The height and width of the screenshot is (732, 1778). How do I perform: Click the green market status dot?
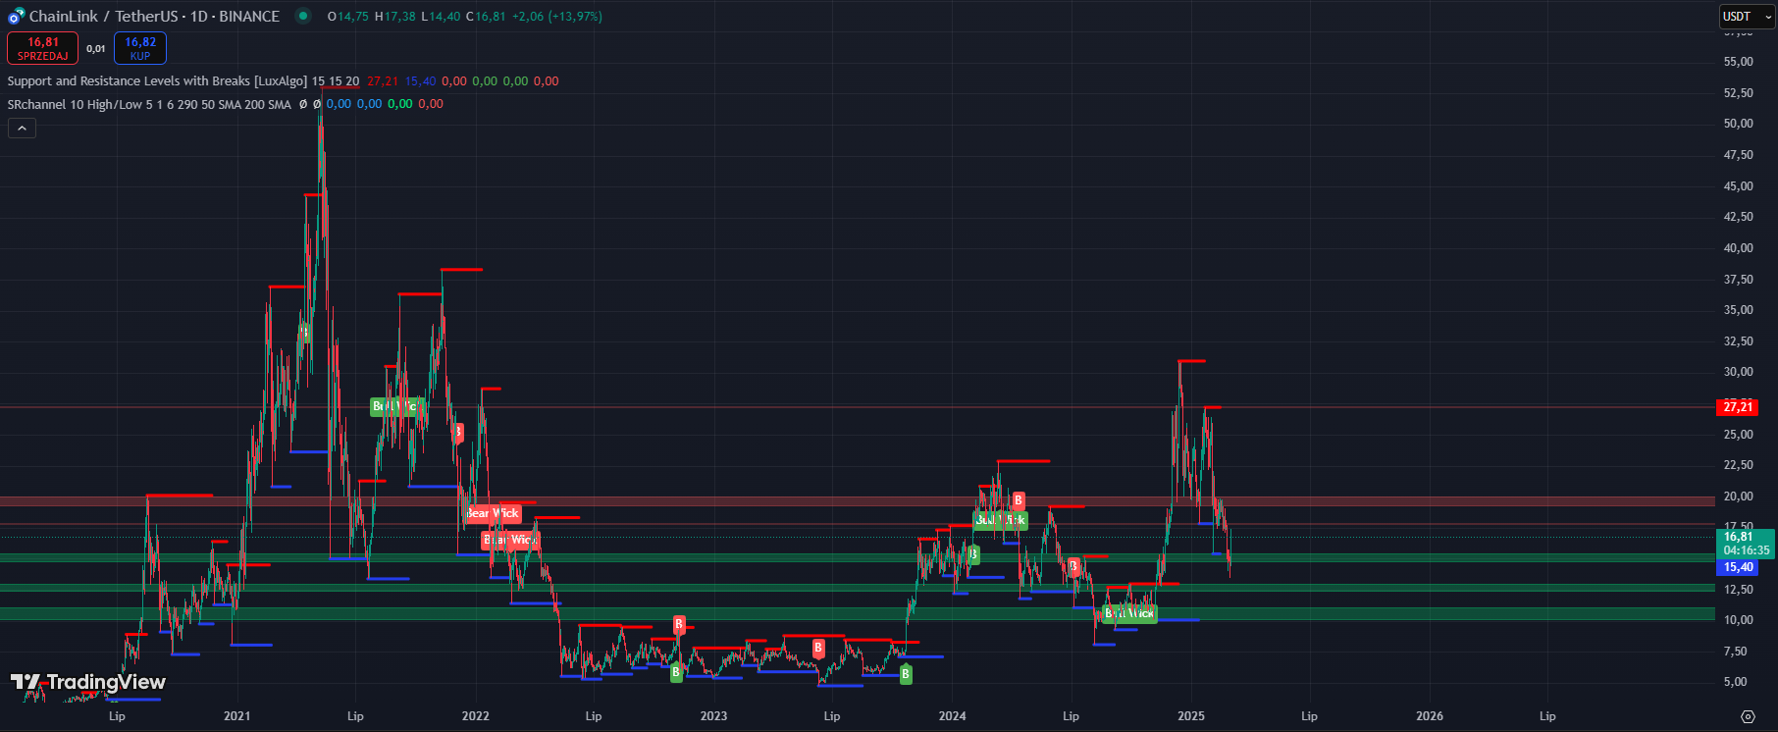click(x=303, y=16)
